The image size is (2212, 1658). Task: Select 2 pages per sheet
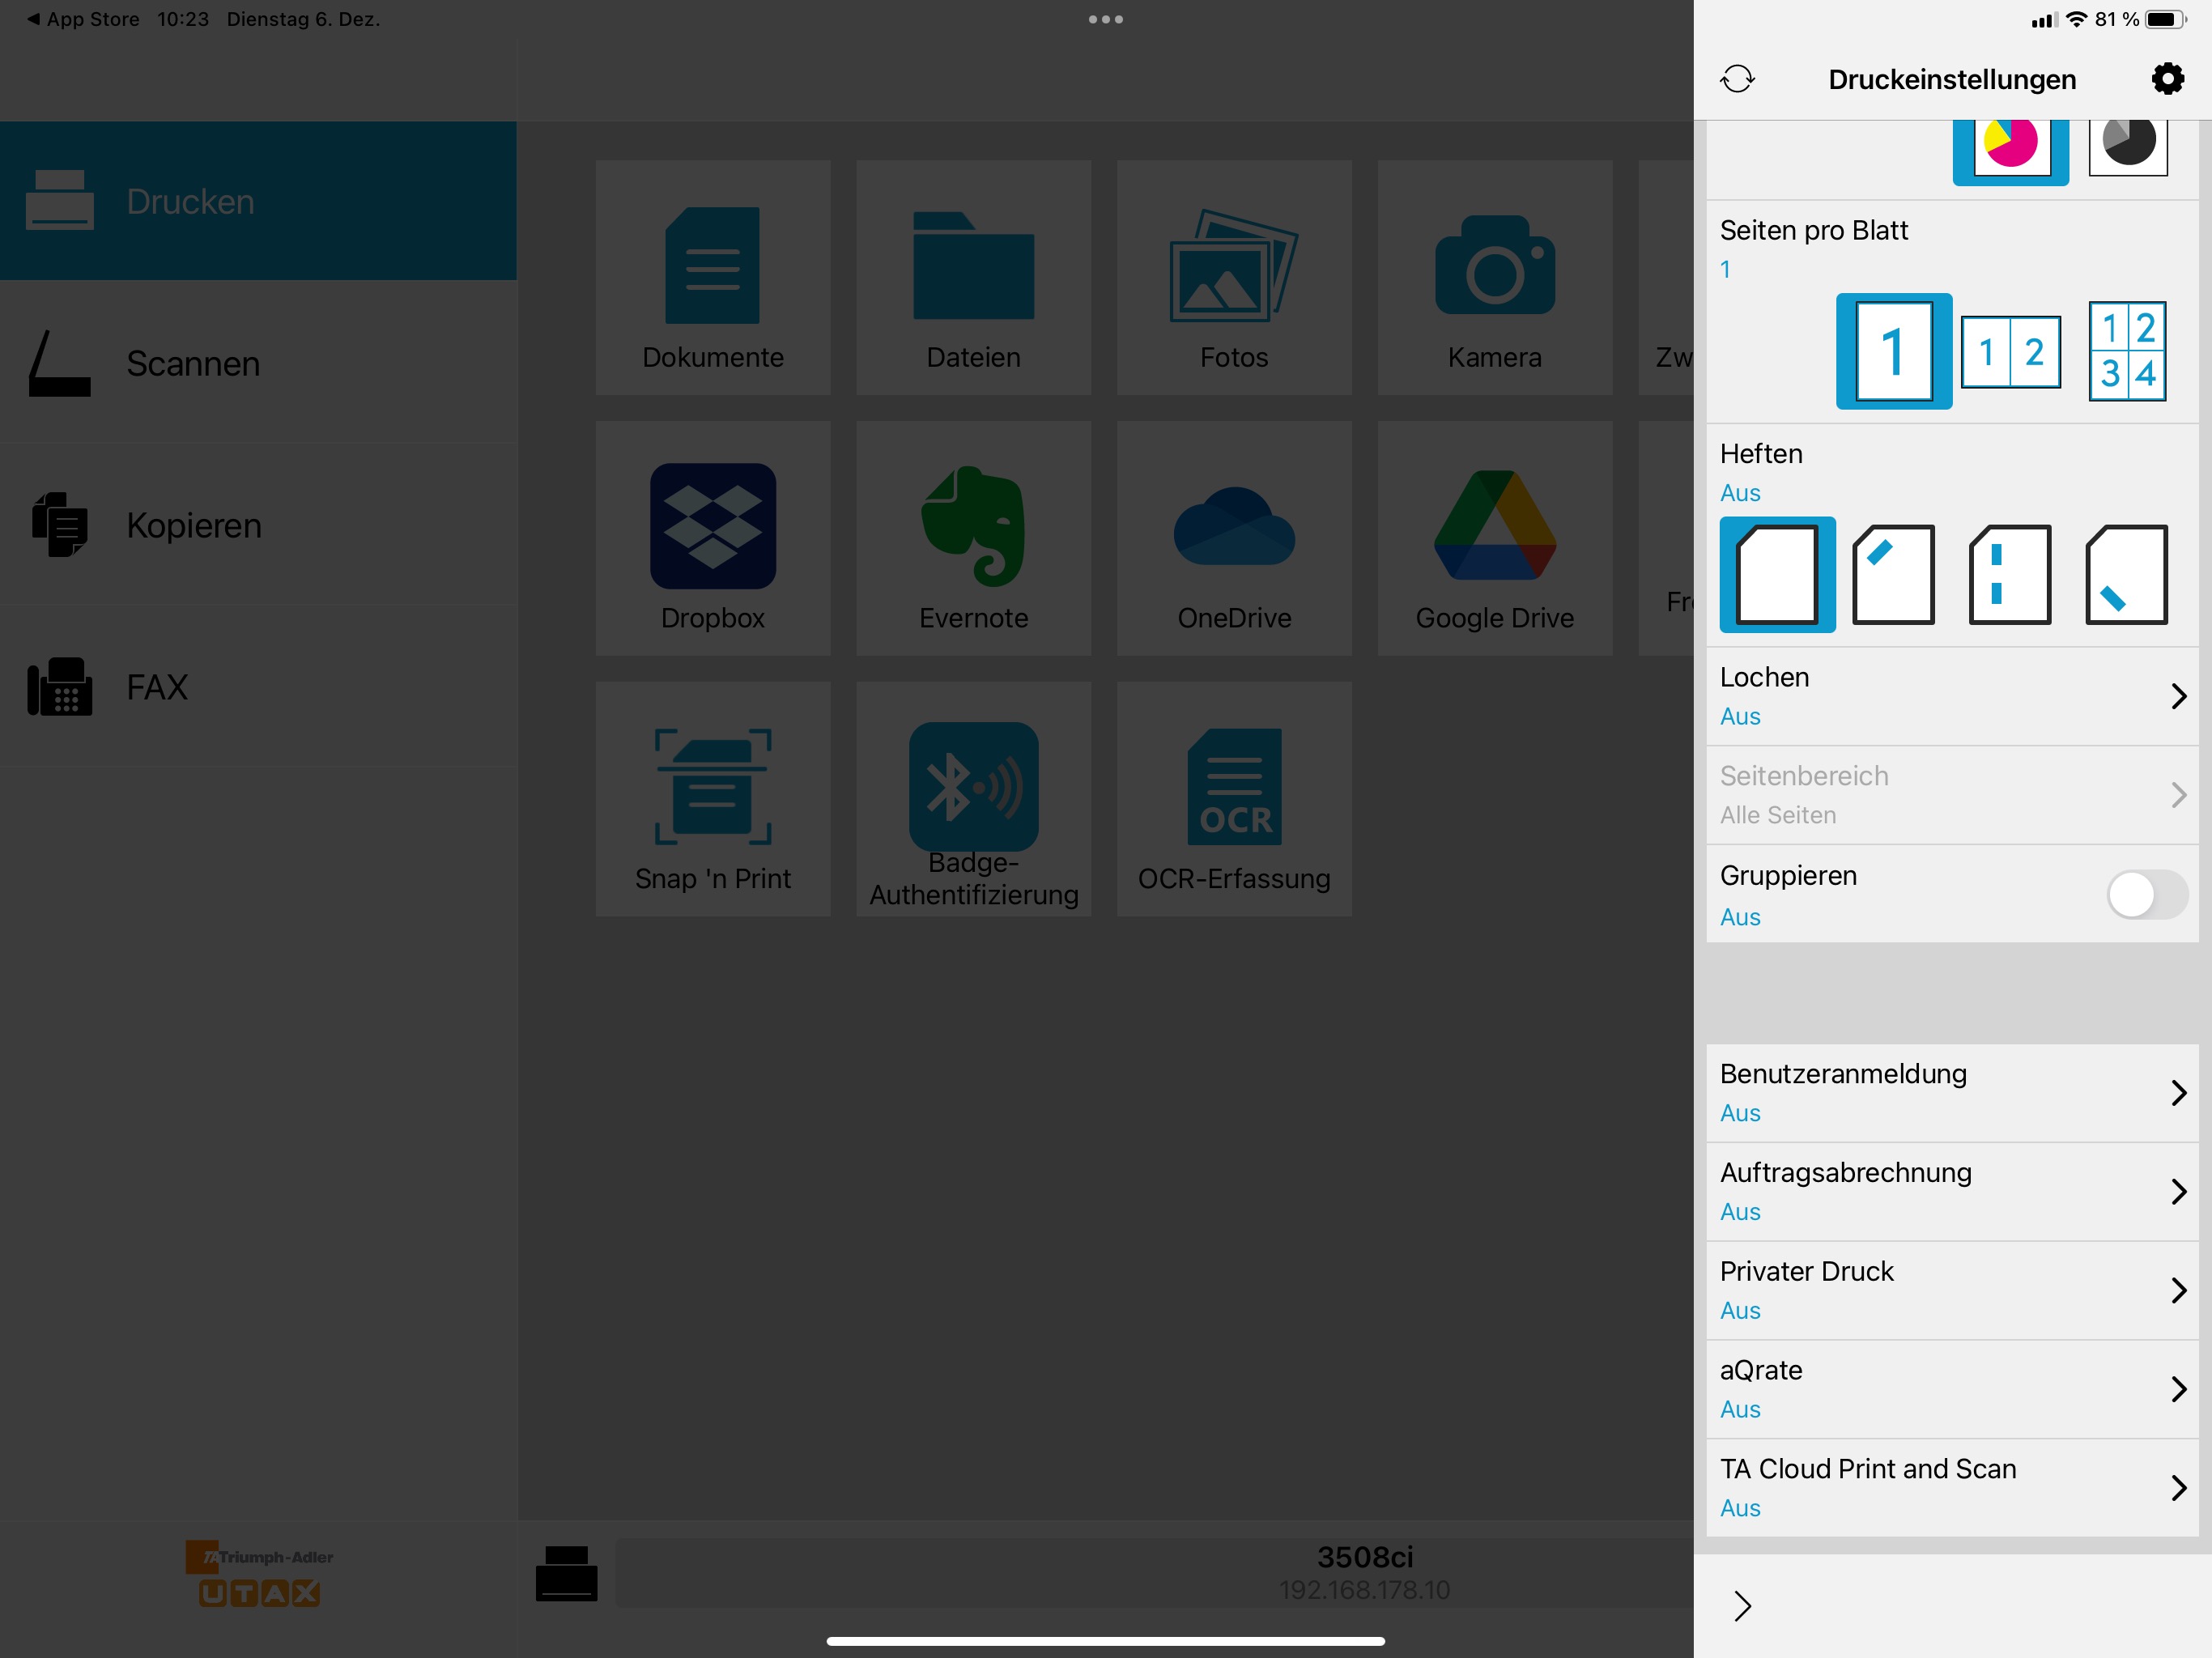click(x=2010, y=351)
